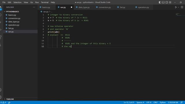Open the Run menu
185x104 pixels.
[37, 2]
